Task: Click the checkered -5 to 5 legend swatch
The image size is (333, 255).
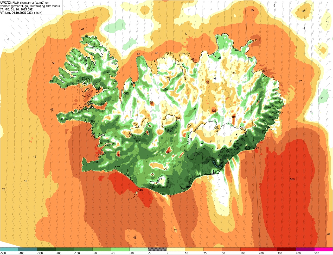Action: (x=157, y=249)
